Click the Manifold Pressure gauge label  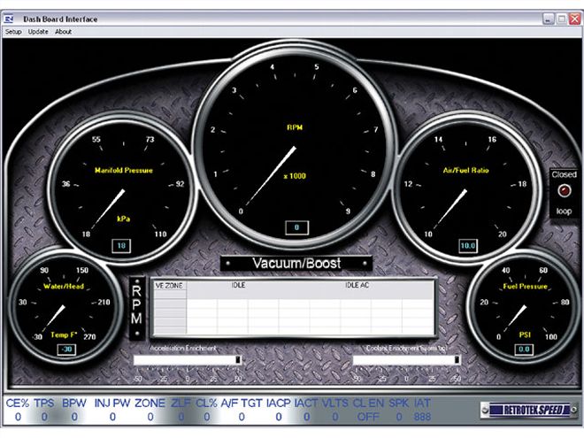click(124, 171)
